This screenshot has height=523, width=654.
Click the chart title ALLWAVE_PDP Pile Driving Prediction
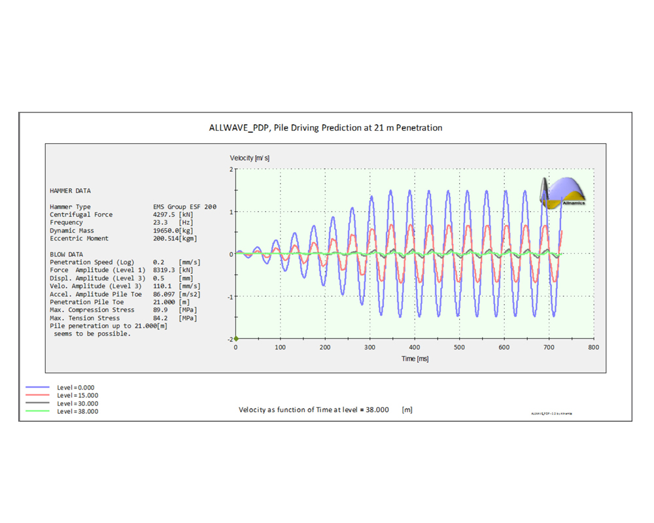[x=325, y=127]
